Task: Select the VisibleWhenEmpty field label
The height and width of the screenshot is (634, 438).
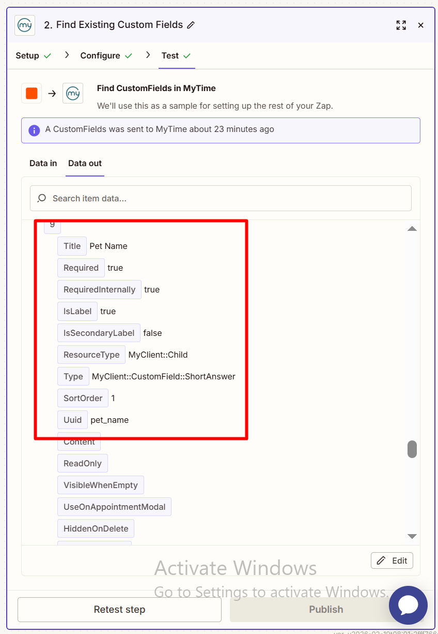Action: pos(101,485)
